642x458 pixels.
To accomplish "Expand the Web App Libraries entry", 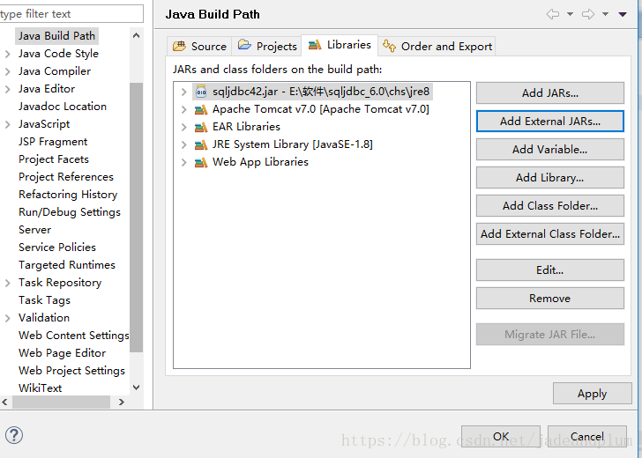I will [x=183, y=162].
